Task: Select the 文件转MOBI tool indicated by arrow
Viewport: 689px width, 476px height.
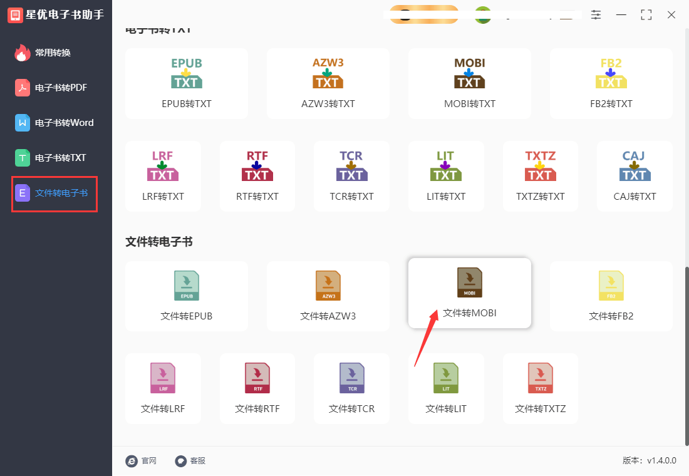Action: pyautogui.click(x=469, y=292)
